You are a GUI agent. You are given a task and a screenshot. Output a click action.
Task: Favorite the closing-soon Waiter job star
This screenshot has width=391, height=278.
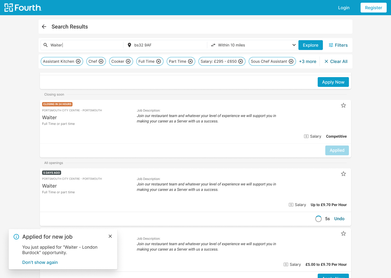point(343,105)
